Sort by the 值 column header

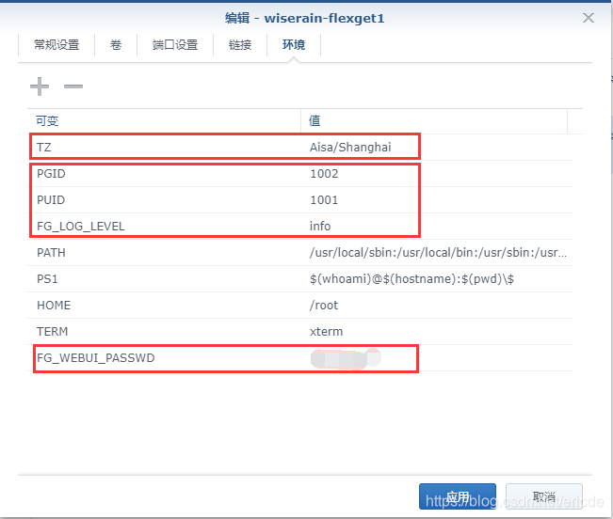[434, 121]
